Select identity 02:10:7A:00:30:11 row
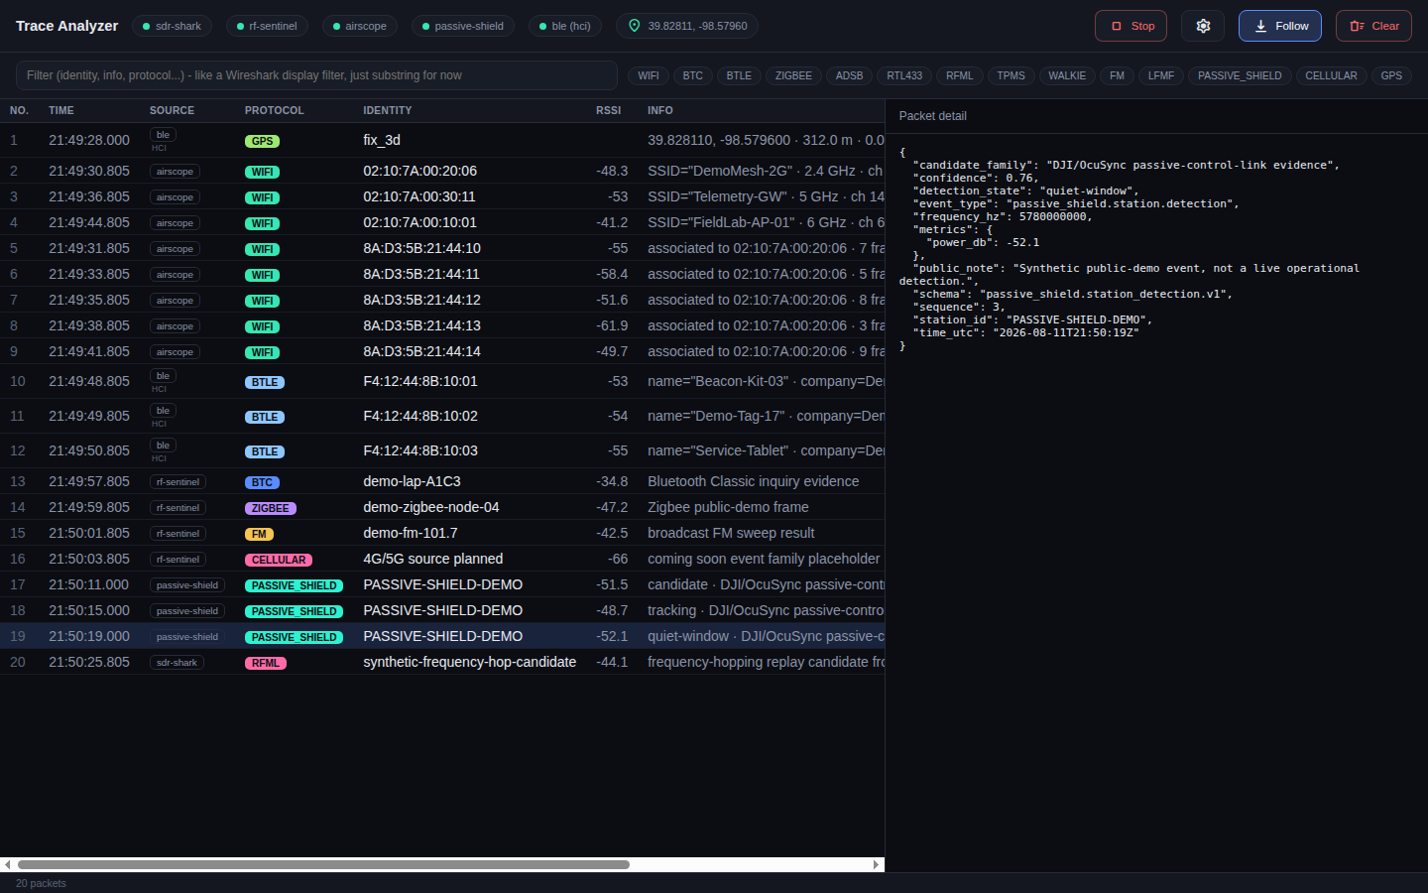Image resolution: width=1428 pixels, height=893 pixels. coord(442,196)
